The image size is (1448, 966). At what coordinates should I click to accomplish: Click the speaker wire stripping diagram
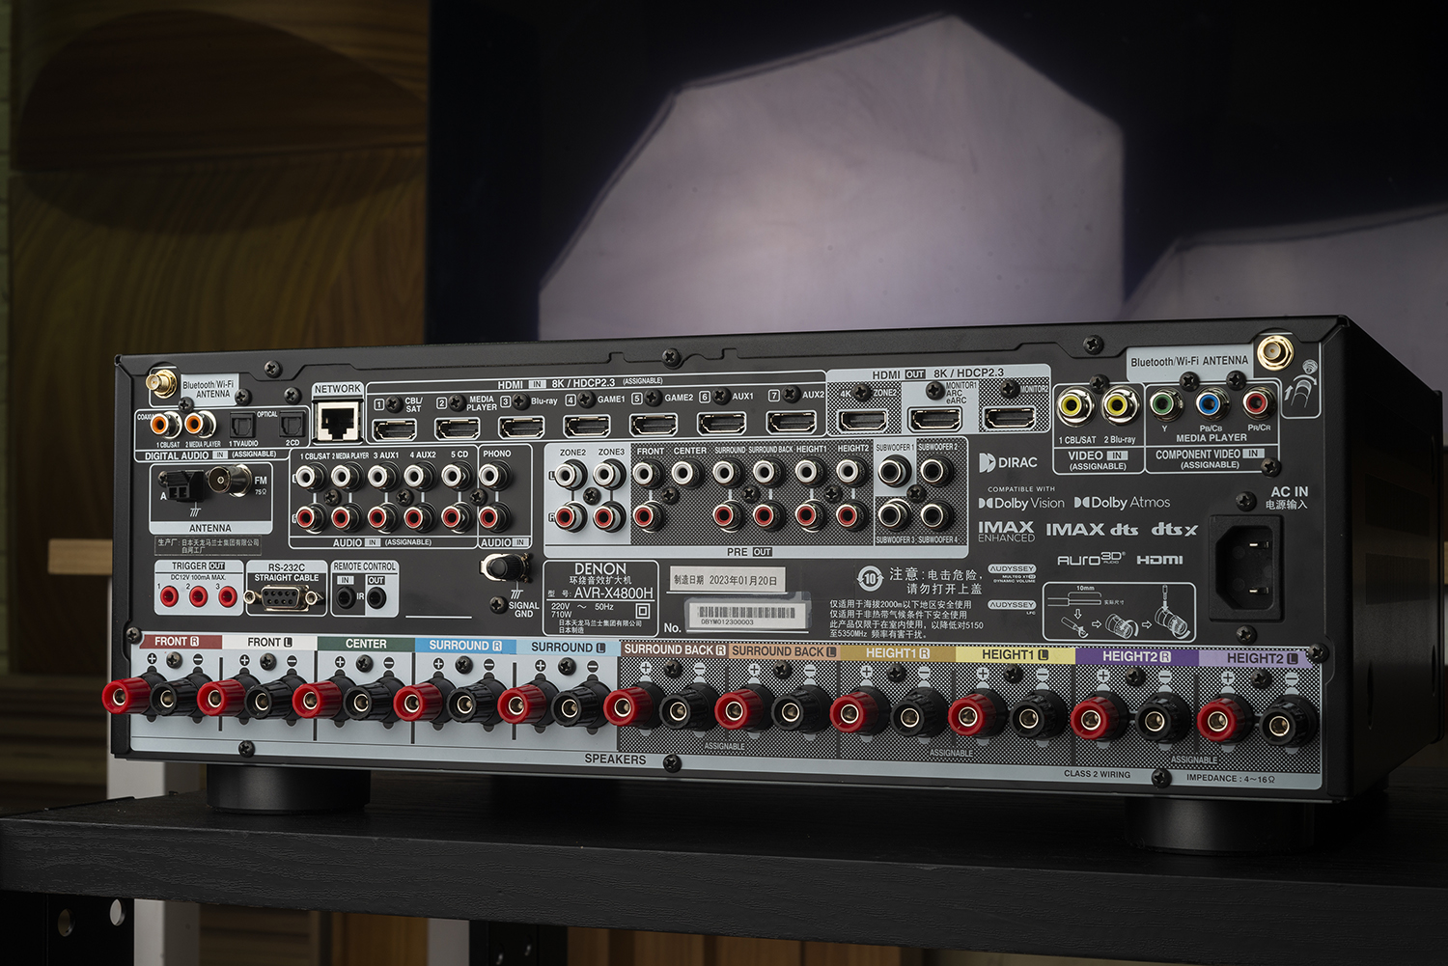tap(1120, 612)
